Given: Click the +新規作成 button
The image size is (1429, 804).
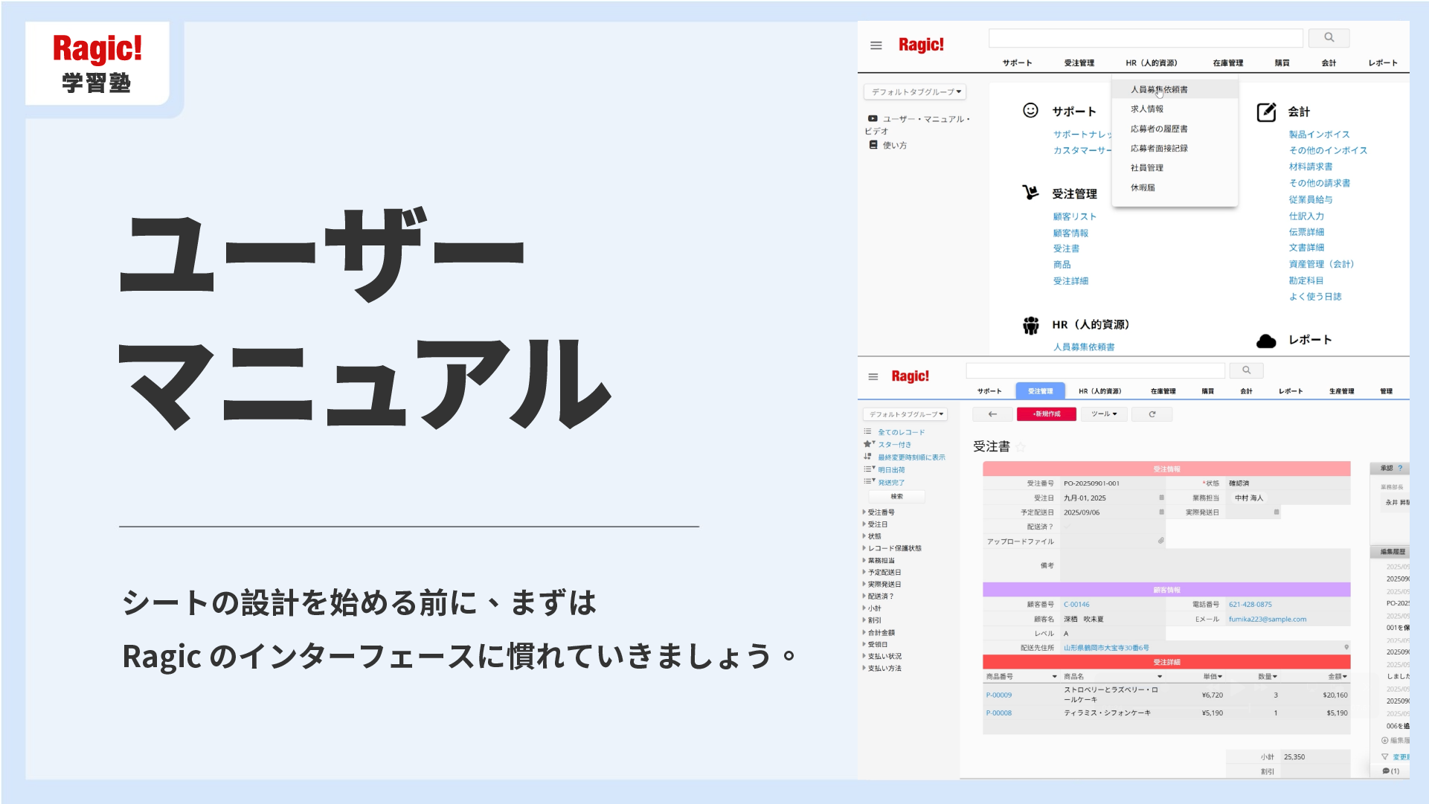Looking at the screenshot, I should (1047, 414).
